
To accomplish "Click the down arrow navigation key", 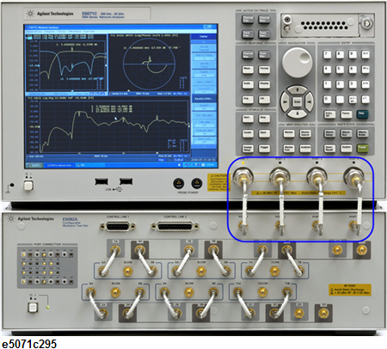I will coord(297,113).
